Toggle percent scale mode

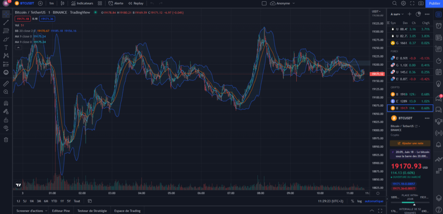click(x=352, y=201)
